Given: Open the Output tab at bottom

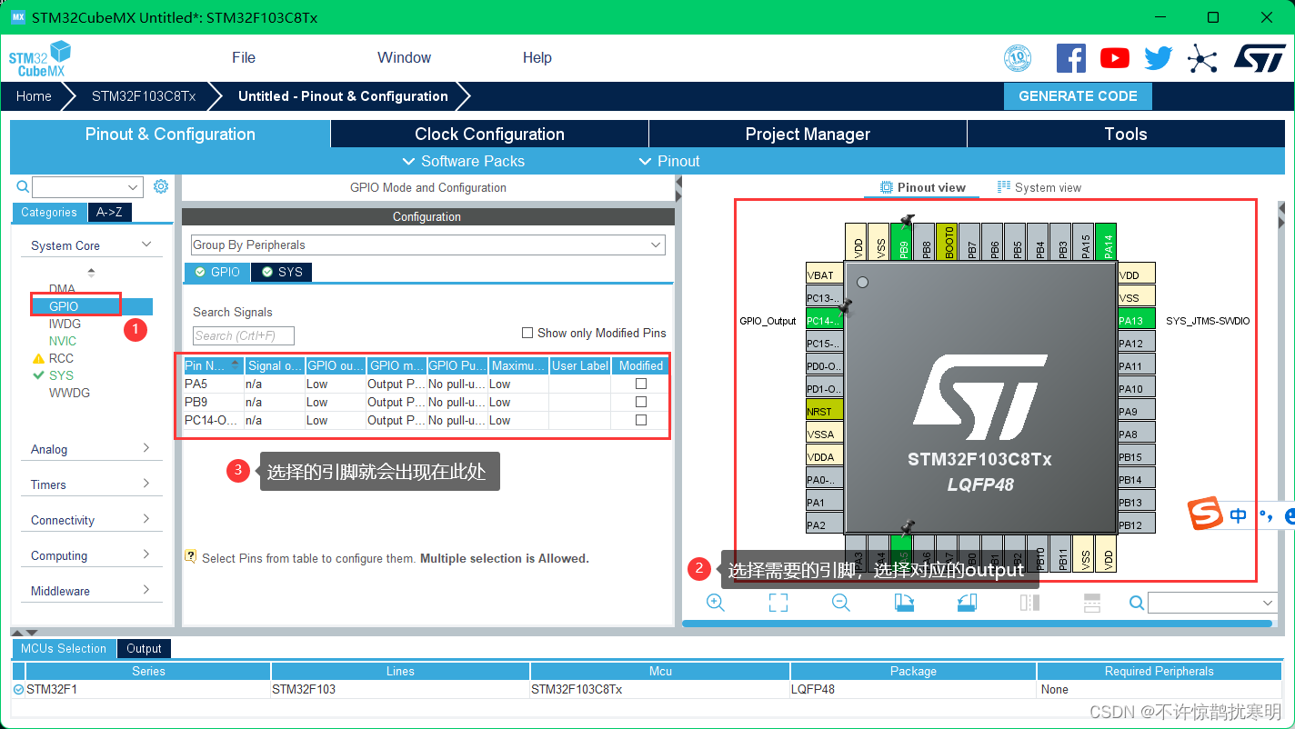Looking at the screenshot, I should 144,648.
